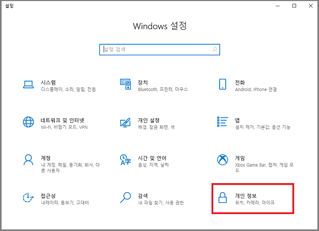
Task: Select the 앱 title text
Action: pos(237,120)
